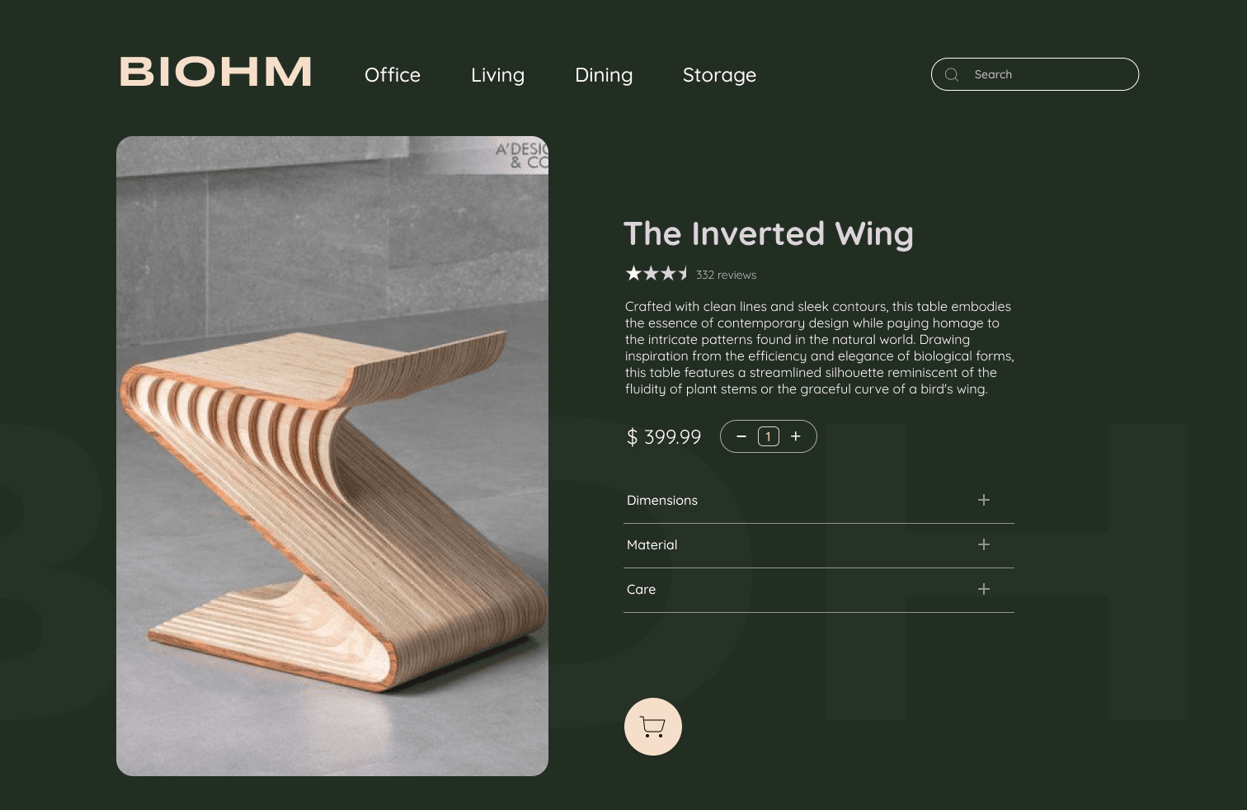Expand the Dimensions section plus icon
The image size is (1247, 810).
coord(984,500)
